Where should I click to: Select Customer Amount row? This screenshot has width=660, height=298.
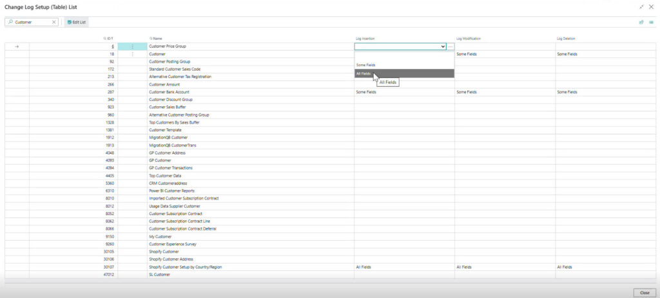point(330,84)
